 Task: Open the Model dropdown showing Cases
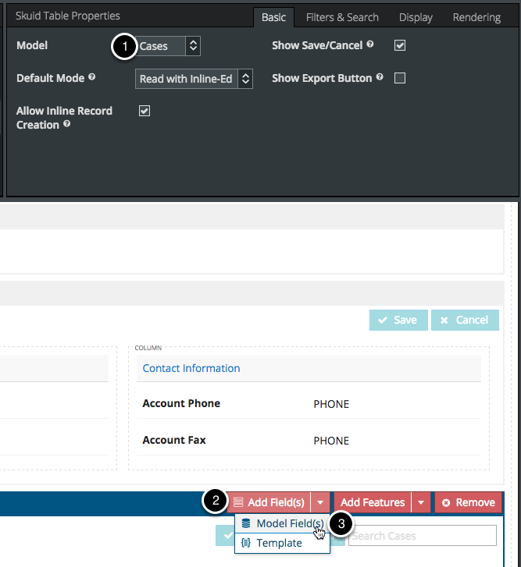pos(169,46)
